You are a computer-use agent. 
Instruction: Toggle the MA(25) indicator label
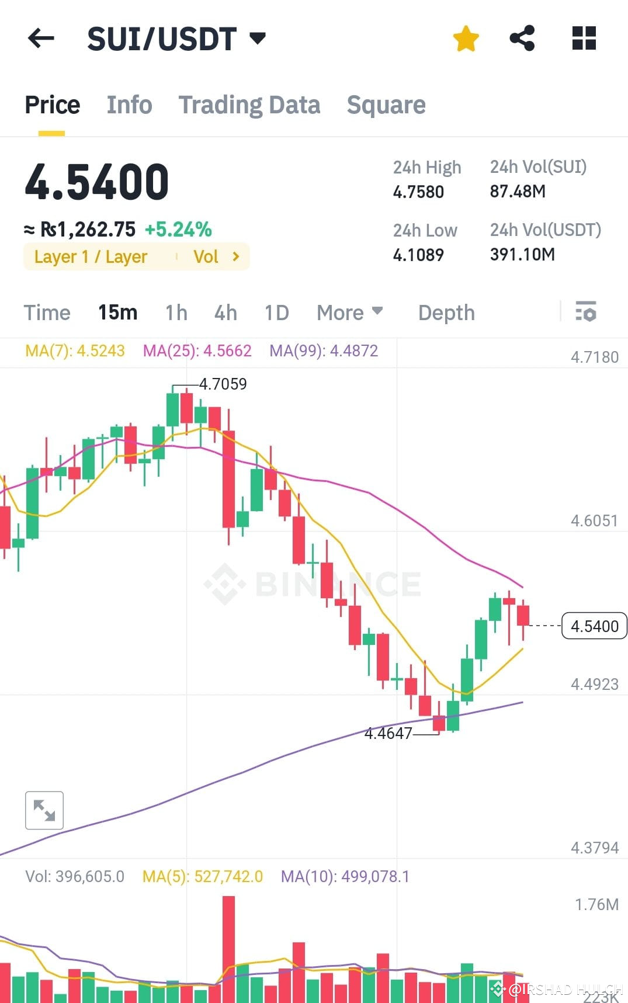coord(197,351)
